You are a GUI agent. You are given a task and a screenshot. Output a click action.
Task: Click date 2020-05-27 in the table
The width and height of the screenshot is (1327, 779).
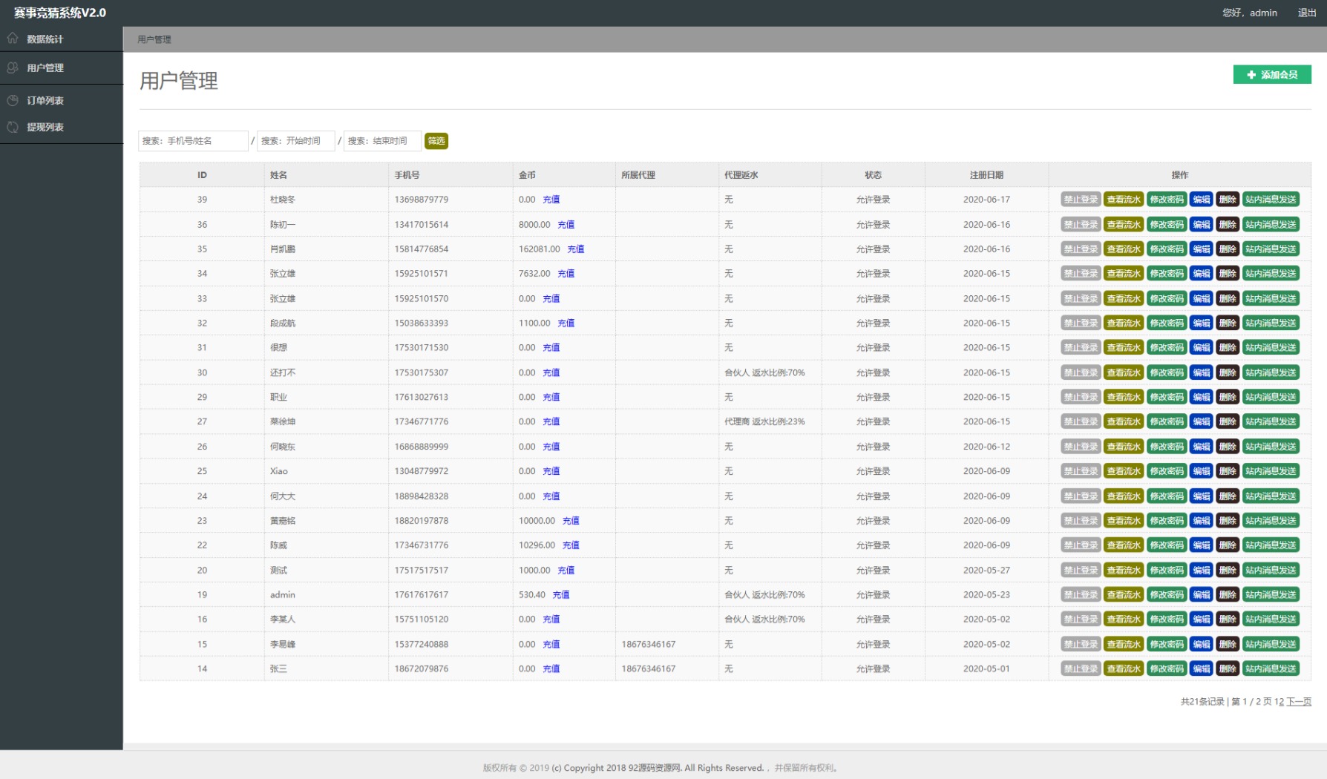(x=986, y=571)
